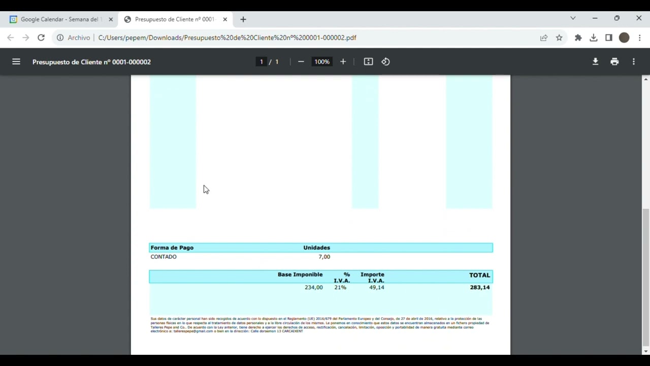Close the Google Calendar tab
The height and width of the screenshot is (366, 650).
(111, 19)
